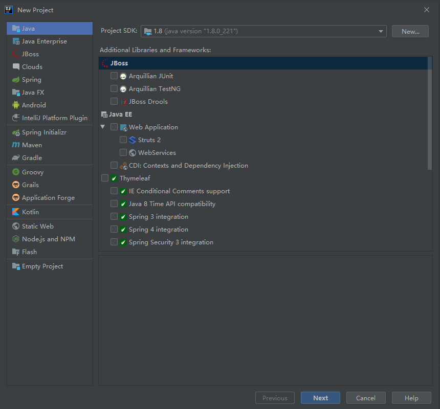The image size is (440, 409).
Task: Collapse the Web Application tree node
Action: click(x=103, y=127)
